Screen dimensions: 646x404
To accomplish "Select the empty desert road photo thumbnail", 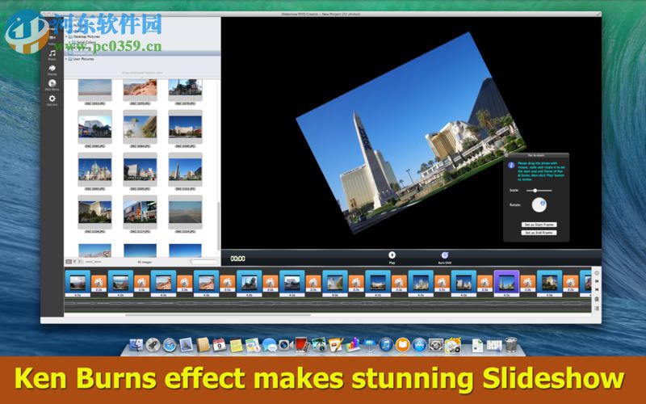I will (186, 212).
